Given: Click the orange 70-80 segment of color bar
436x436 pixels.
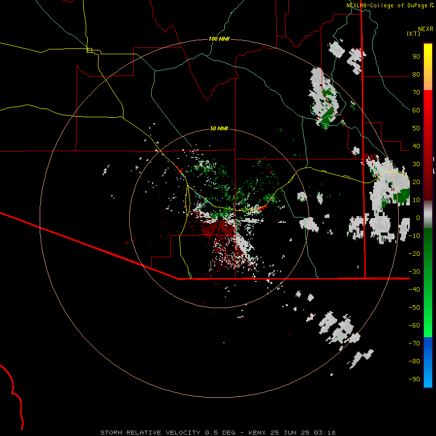Looking at the screenshot, I should 428,82.
